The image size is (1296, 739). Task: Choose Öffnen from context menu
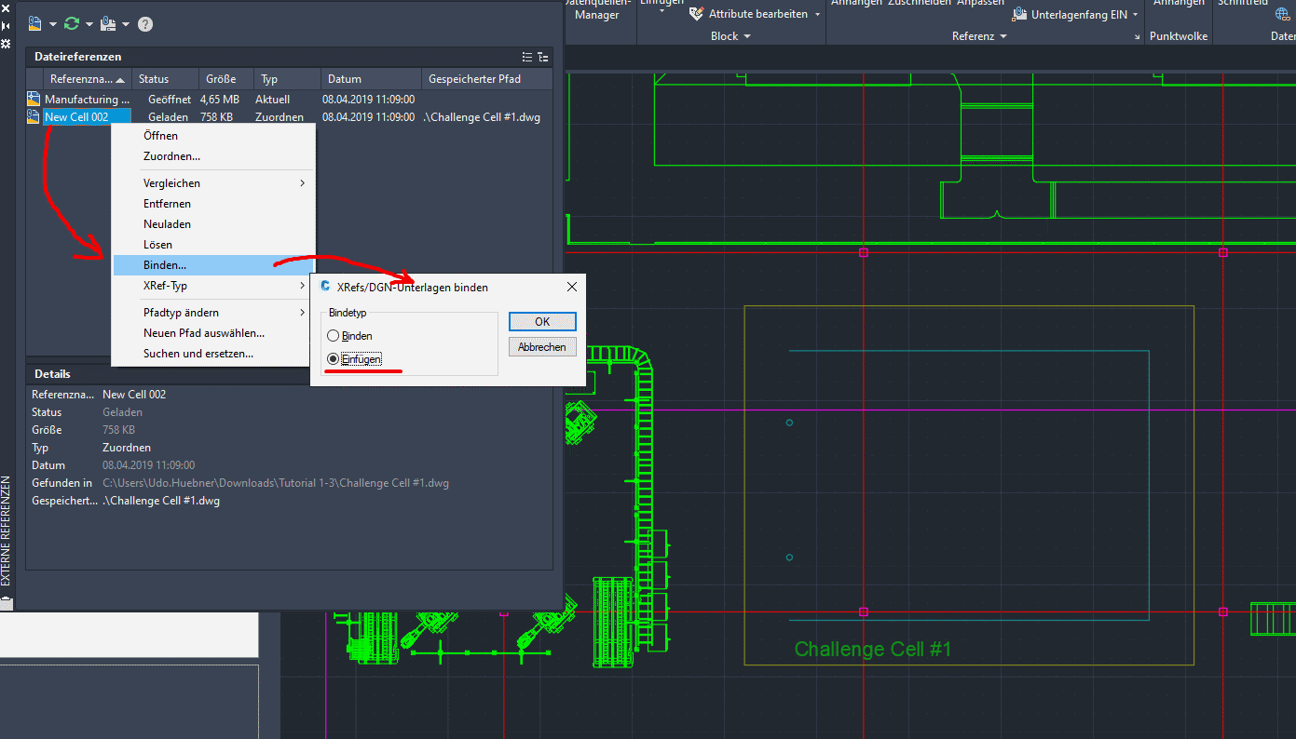pyautogui.click(x=213, y=136)
